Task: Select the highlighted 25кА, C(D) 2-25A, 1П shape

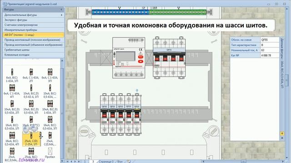Action: coord(31,139)
